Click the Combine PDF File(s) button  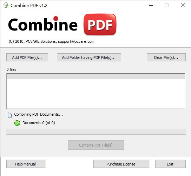[96, 145]
